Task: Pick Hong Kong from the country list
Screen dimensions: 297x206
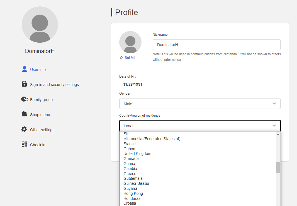Action: pyautogui.click(x=133, y=193)
